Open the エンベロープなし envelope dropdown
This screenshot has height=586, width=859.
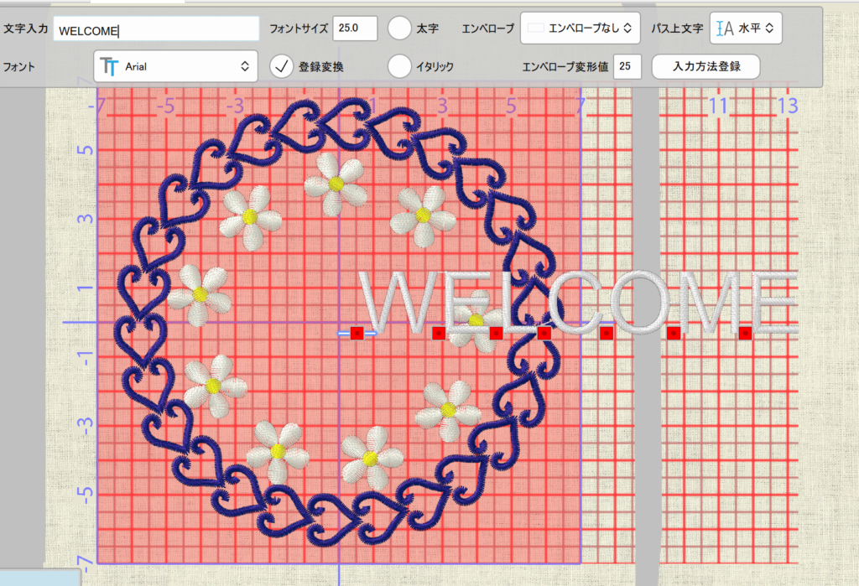point(580,28)
